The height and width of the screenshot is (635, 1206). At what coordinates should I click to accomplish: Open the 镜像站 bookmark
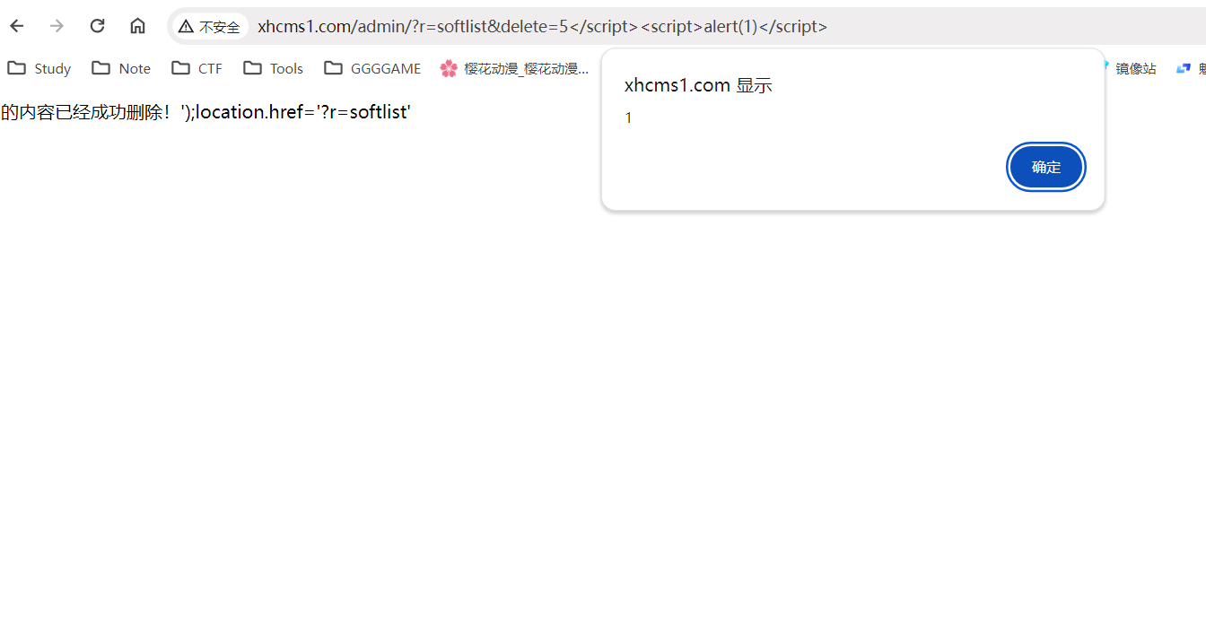click(1135, 68)
